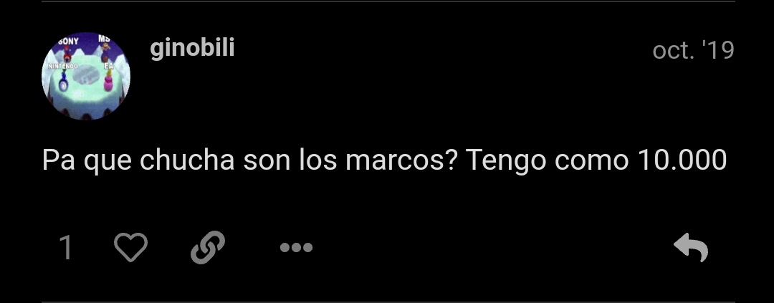Image resolution: width=774 pixels, height=303 pixels.
Task: Click the SONY label inside the avatar
Action: (68, 42)
